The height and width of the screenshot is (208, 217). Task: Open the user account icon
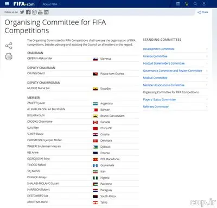(x=204, y=4)
